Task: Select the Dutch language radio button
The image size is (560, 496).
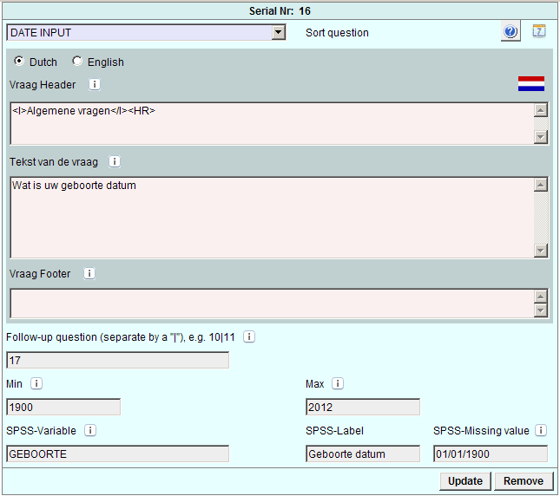Action: click(x=19, y=62)
